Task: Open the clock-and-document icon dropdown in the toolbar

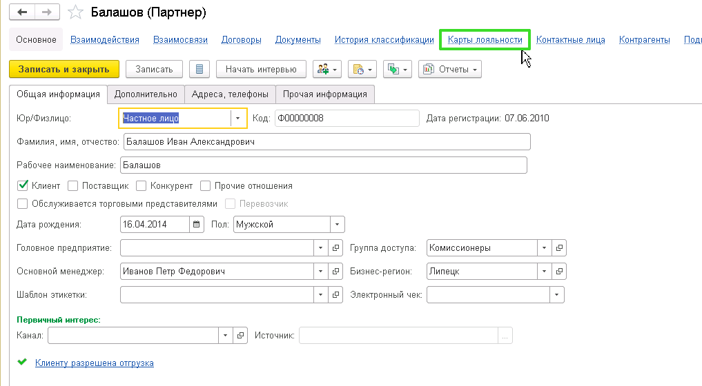Action: [x=362, y=70]
